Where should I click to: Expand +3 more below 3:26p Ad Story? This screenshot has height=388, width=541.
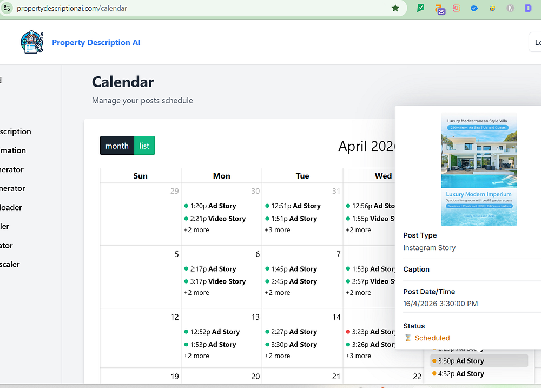358,356
